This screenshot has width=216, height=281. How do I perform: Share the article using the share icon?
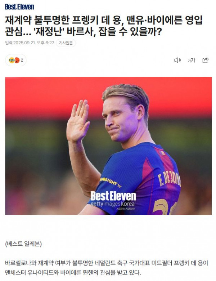pos(206,60)
